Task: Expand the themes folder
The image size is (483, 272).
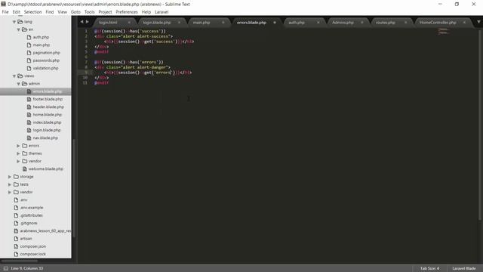Action: tap(18, 153)
